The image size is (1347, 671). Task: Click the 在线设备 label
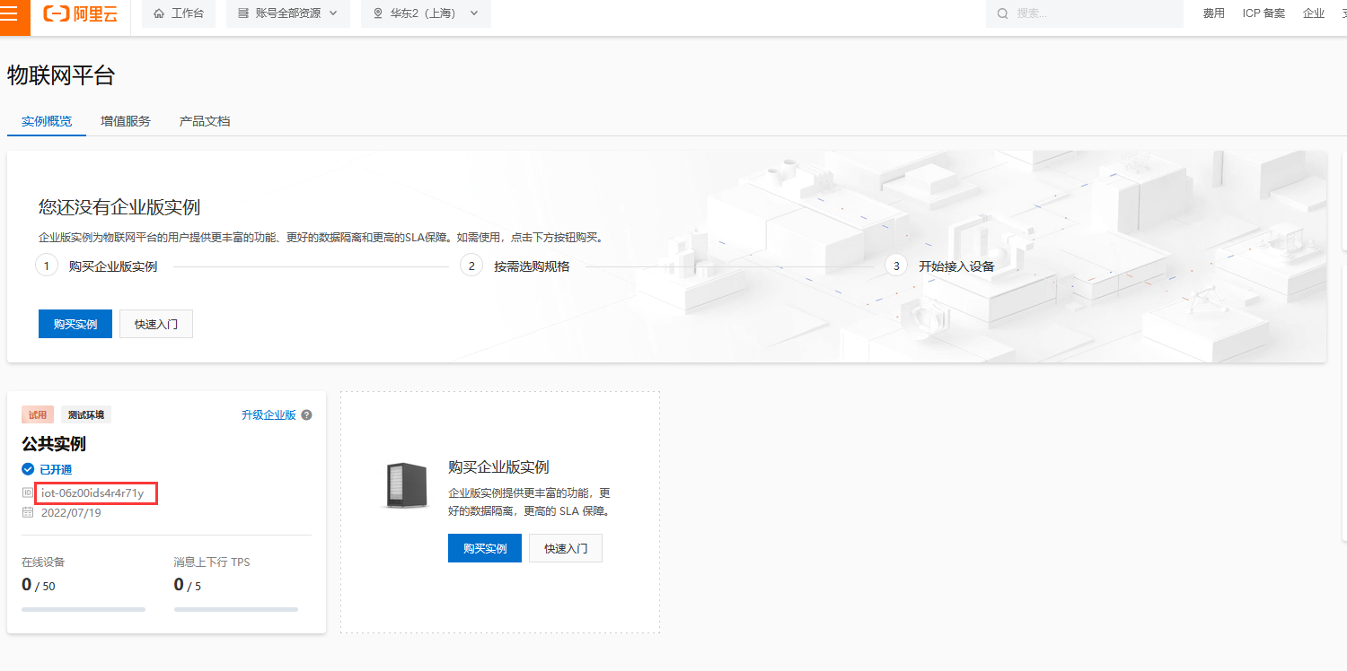43,562
